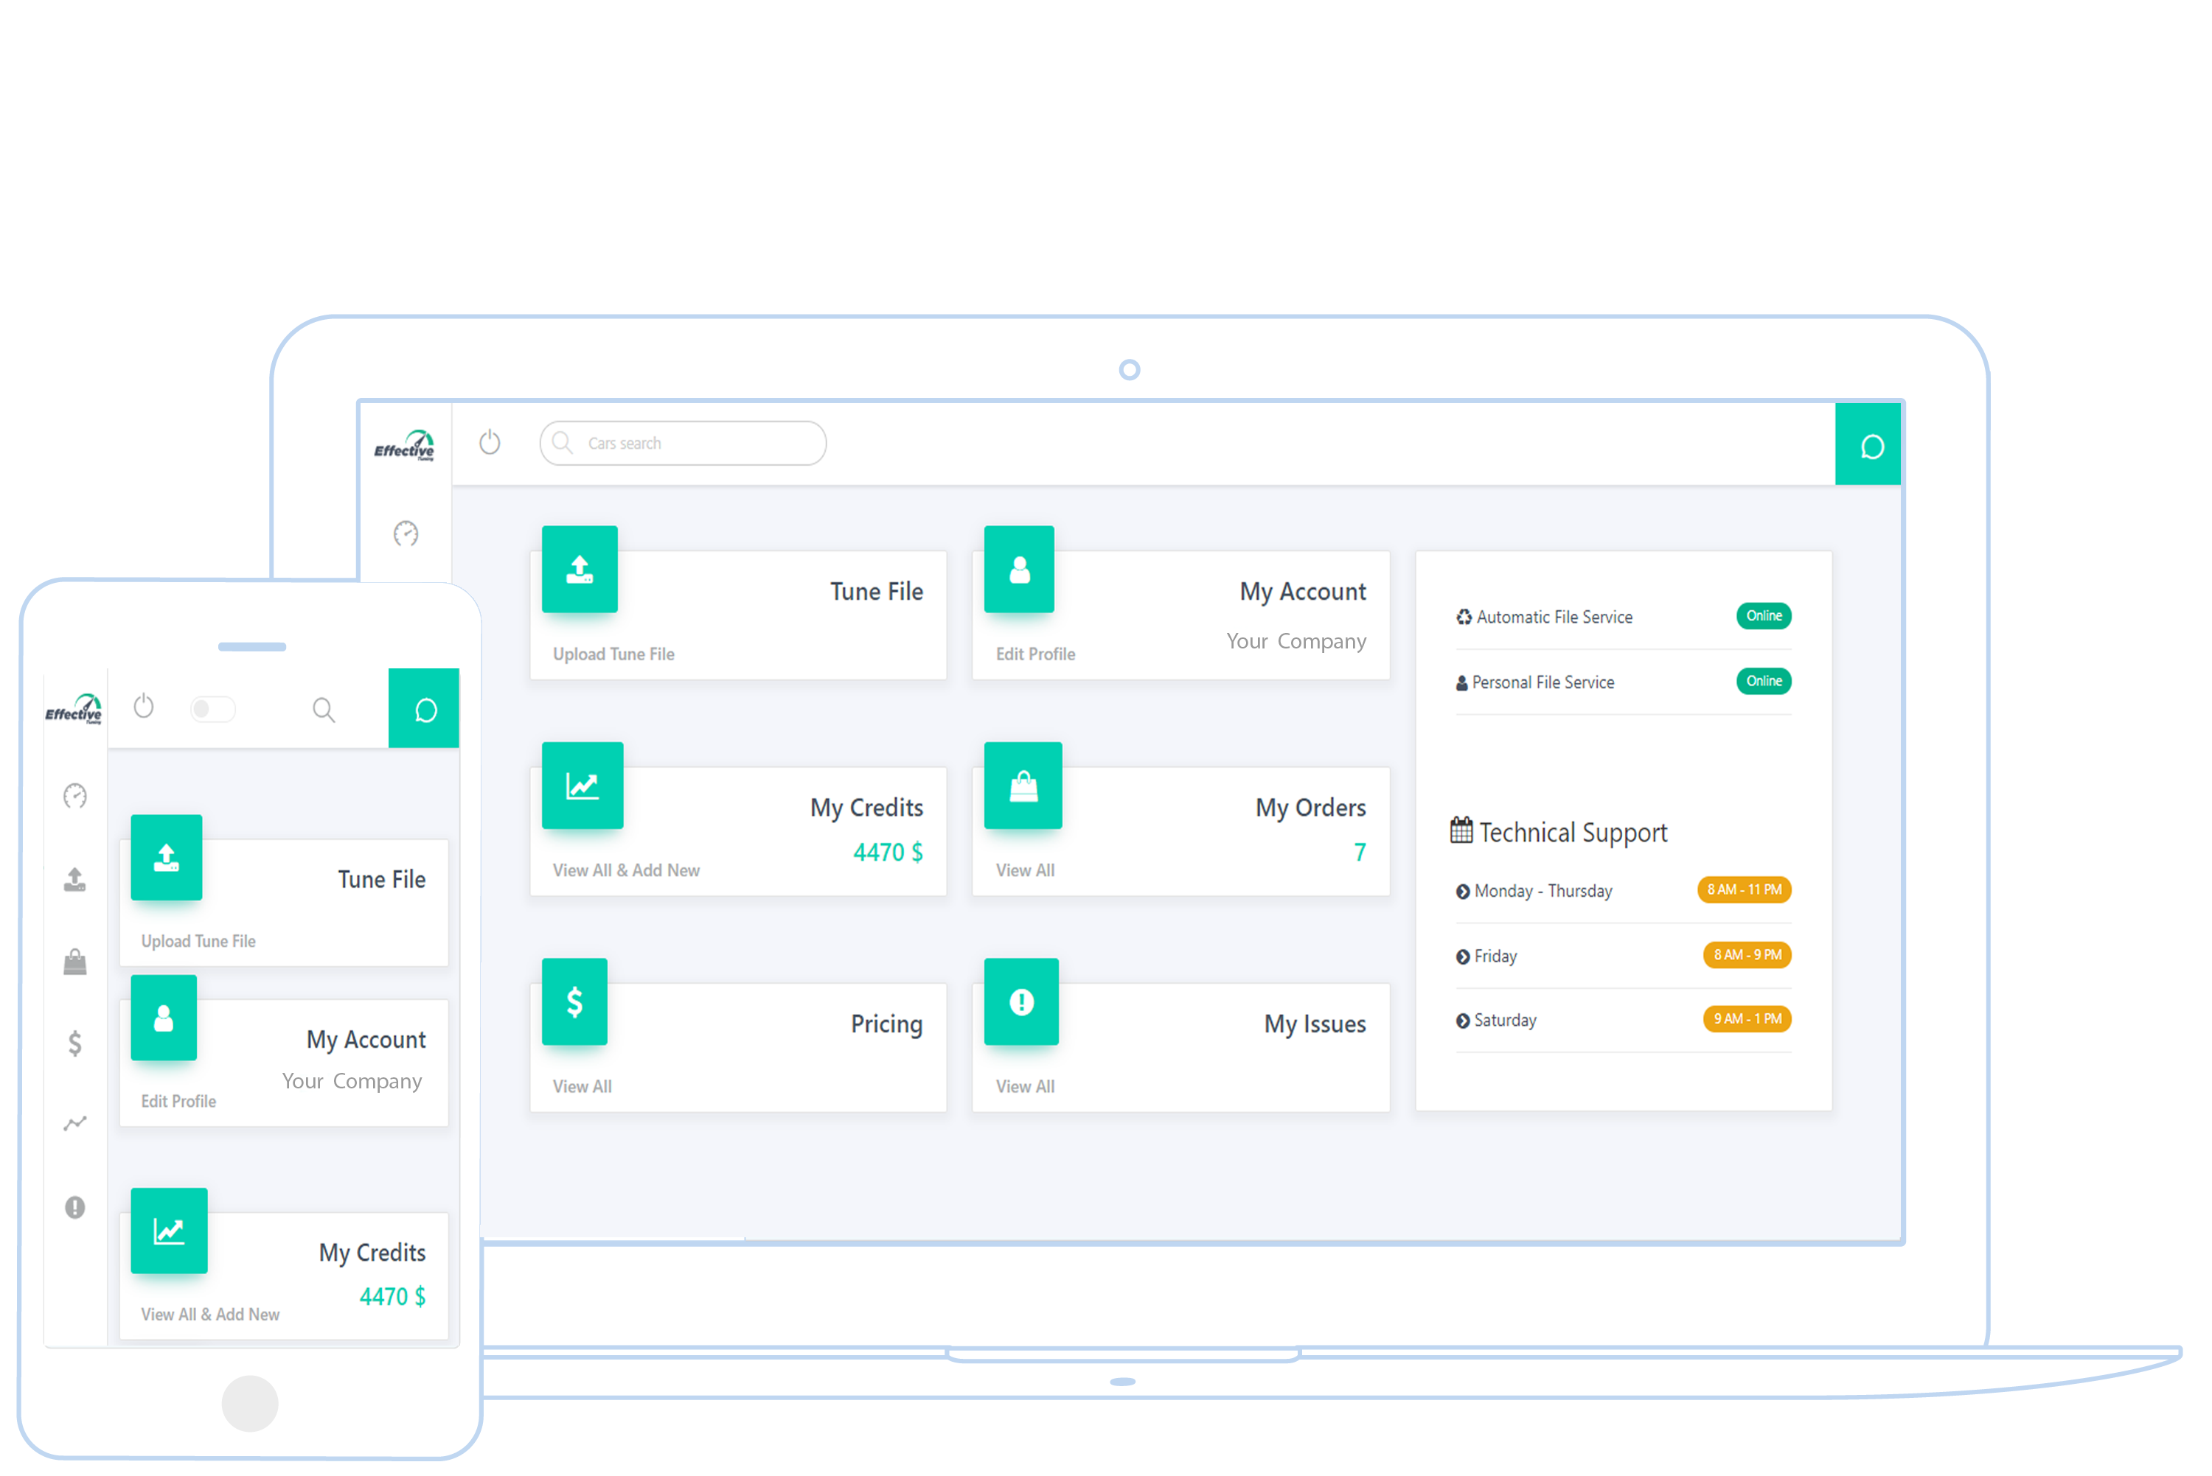Screen dimensions: 2212x1476
Task: Open Edit Profile in My Account card
Action: click(1036, 654)
